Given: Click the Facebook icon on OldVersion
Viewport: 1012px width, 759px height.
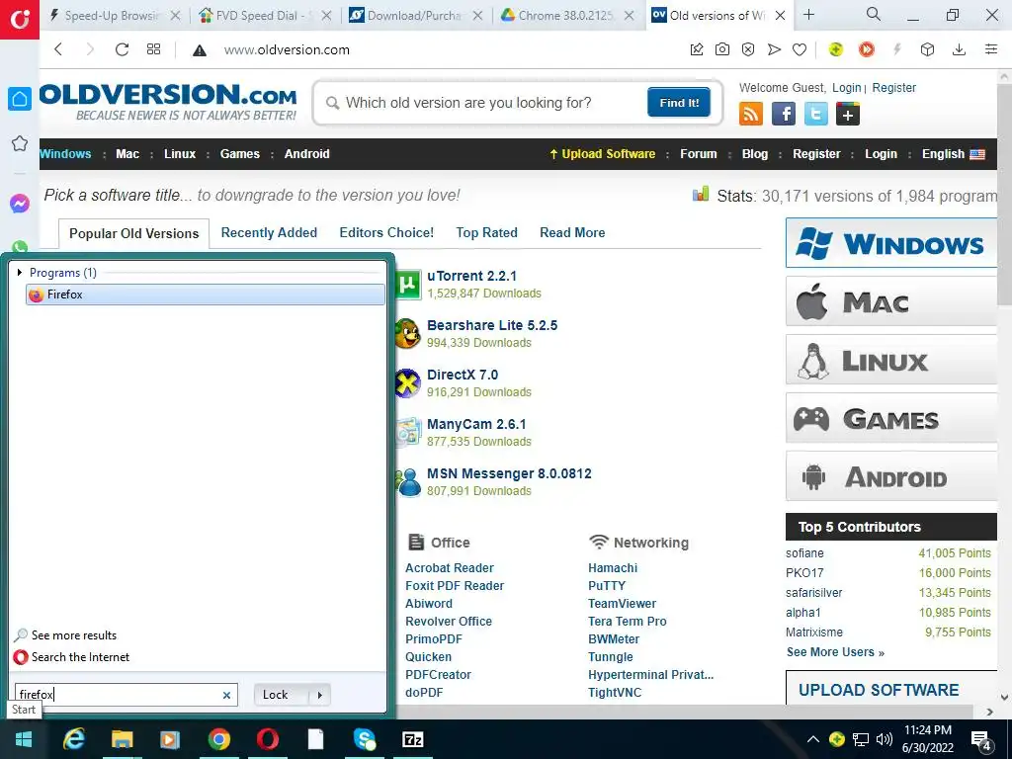Looking at the screenshot, I should coord(784,115).
